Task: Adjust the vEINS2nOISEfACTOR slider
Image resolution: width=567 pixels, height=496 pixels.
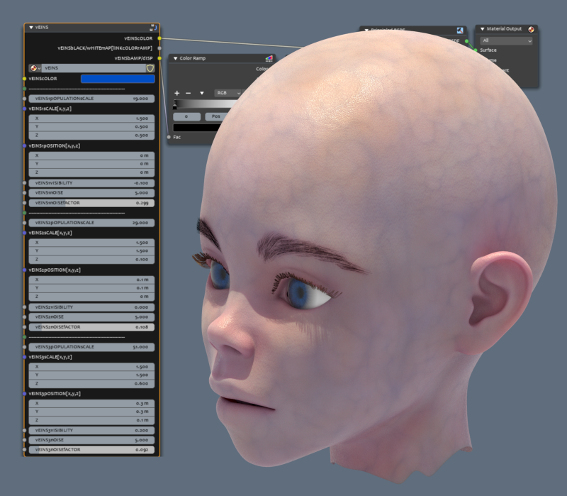Action: [x=91, y=327]
